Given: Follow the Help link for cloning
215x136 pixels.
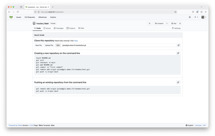Looking at the screenshot, I should tap(76, 41).
